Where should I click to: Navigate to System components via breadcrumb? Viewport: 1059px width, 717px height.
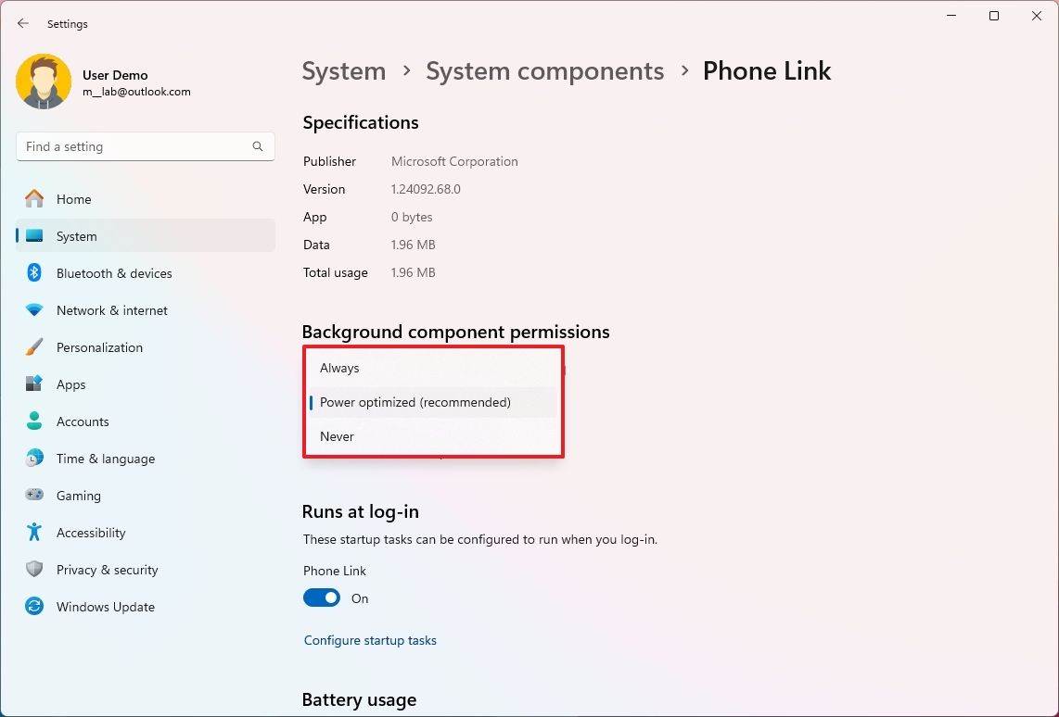point(545,70)
